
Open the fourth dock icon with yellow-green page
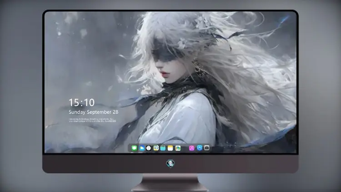[156, 148]
